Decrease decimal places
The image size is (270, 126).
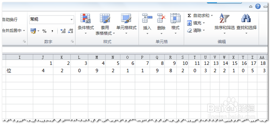(70, 31)
